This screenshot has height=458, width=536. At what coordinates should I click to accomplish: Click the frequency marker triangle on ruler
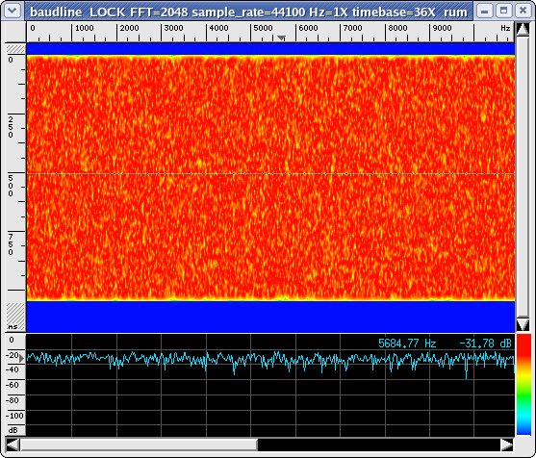281,38
